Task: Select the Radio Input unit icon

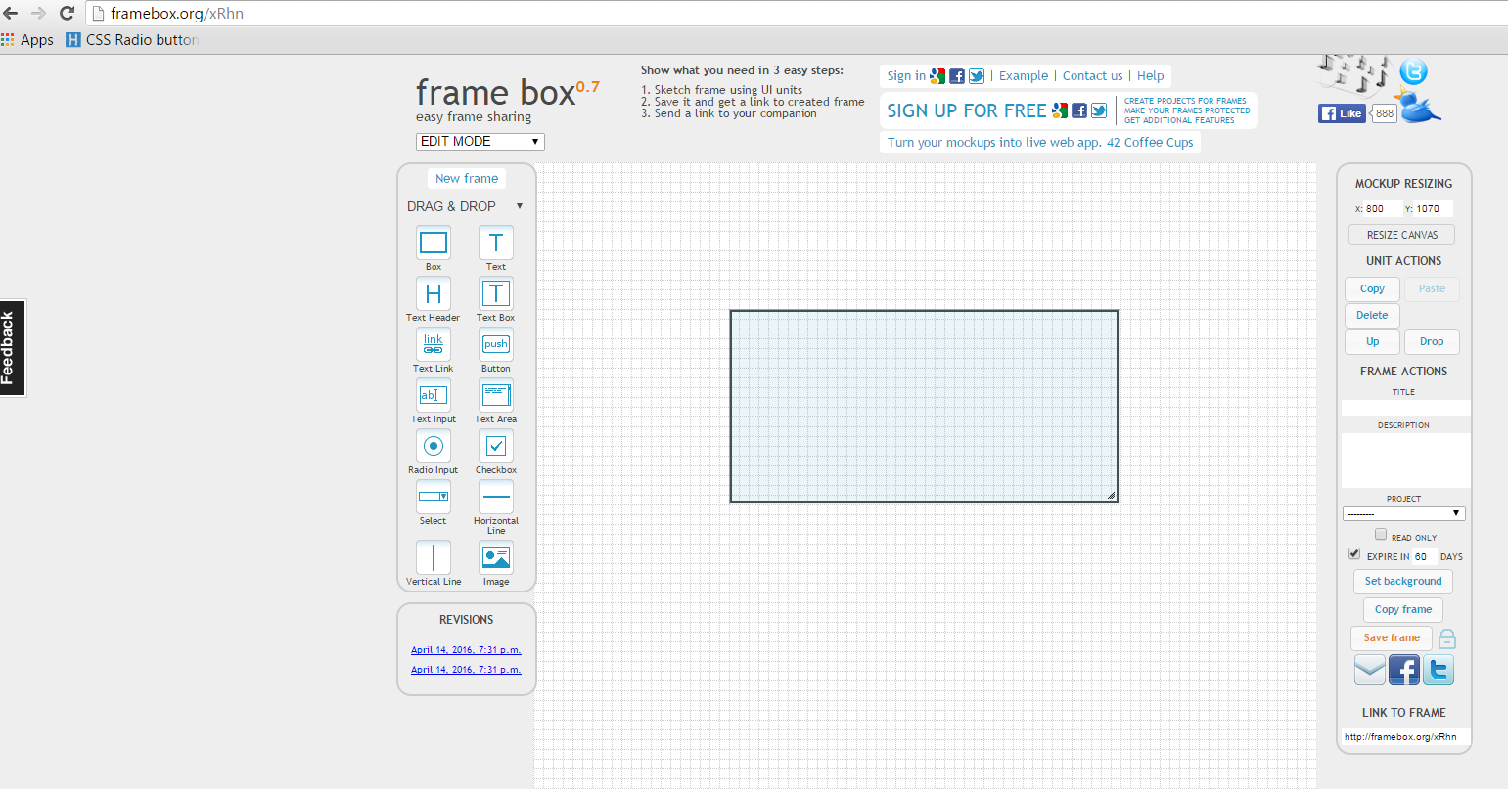Action: coord(433,446)
